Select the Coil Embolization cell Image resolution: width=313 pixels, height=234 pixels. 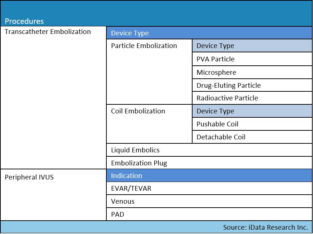(x=149, y=124)
